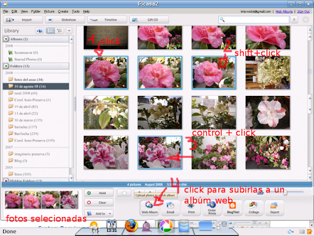Click the BlogThis! button

point(233,208)
